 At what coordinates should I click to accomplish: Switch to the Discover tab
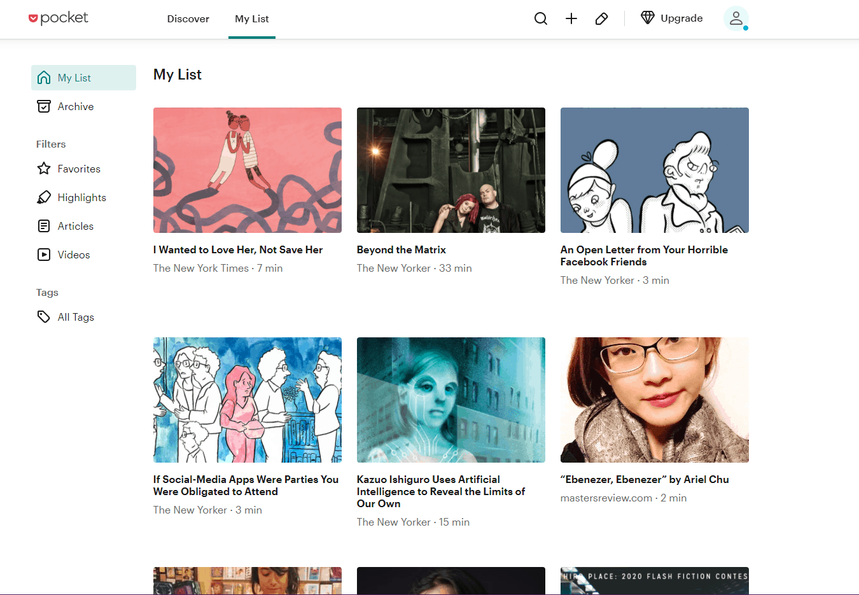pyautogui.click(x=188, y=19)
